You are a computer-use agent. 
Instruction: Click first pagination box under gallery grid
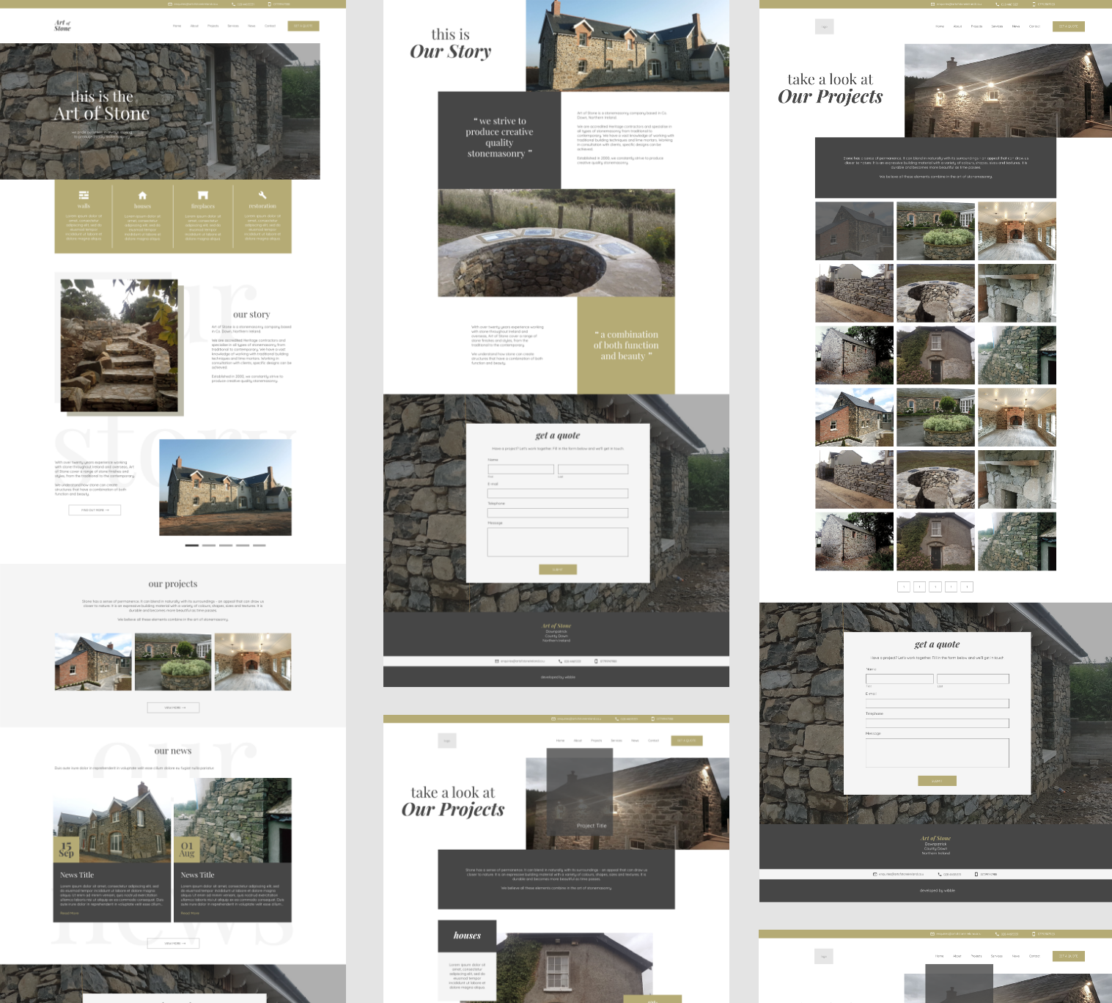click(x=904, y=587)
